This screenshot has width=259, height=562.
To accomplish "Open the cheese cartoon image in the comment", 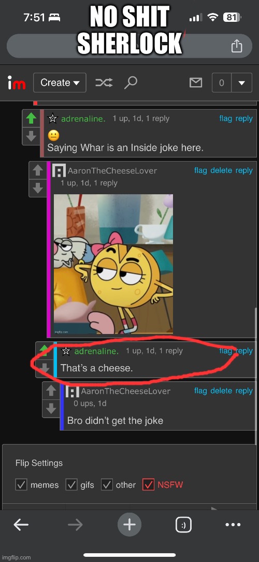I will [113, 264].
